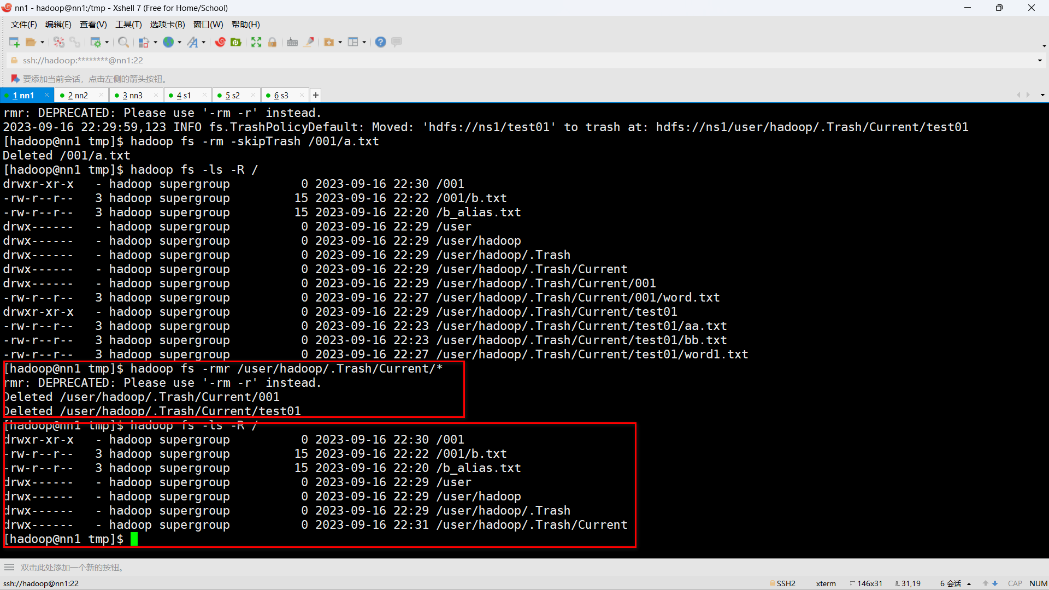The width and height of the screenshot is (1049, 590).
Task: Click the Xftp file transfer icon
Action: (236, 42)
